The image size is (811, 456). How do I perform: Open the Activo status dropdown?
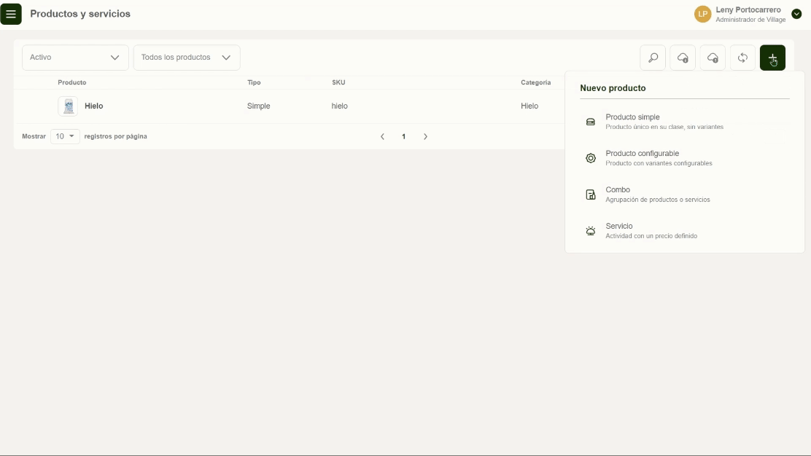[x=75, y=58]
